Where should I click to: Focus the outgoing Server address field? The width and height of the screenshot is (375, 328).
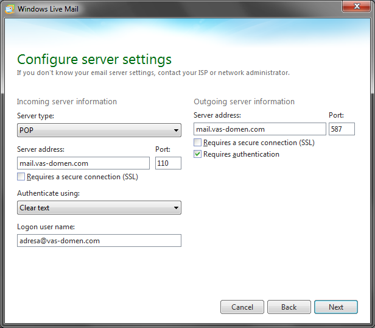click(x=260, y=129)
